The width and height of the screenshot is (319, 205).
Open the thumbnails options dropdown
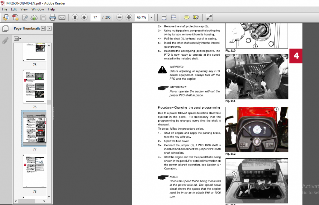[17, 39]
